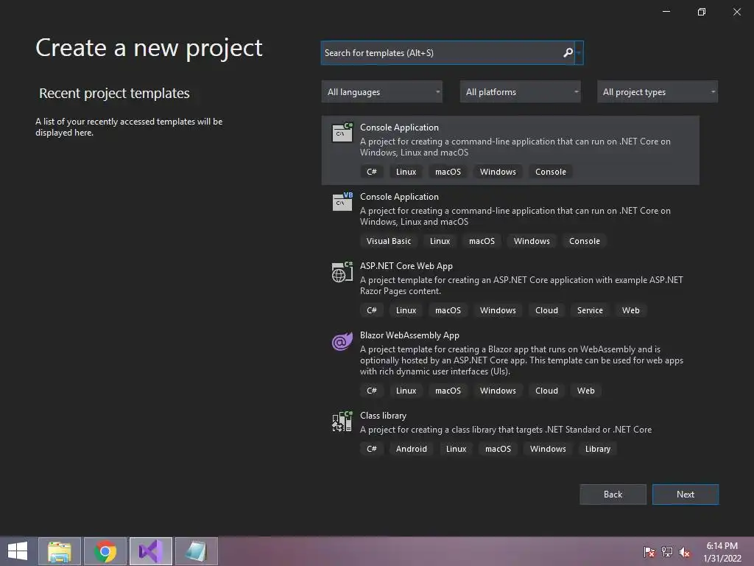Open the All languages dropdown
Viewport: 754px width, 566px height.
(382, 91)
